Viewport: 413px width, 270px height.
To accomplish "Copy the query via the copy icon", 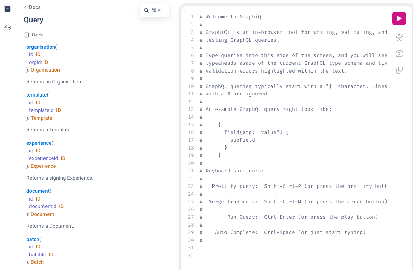I will pos(399,70).
